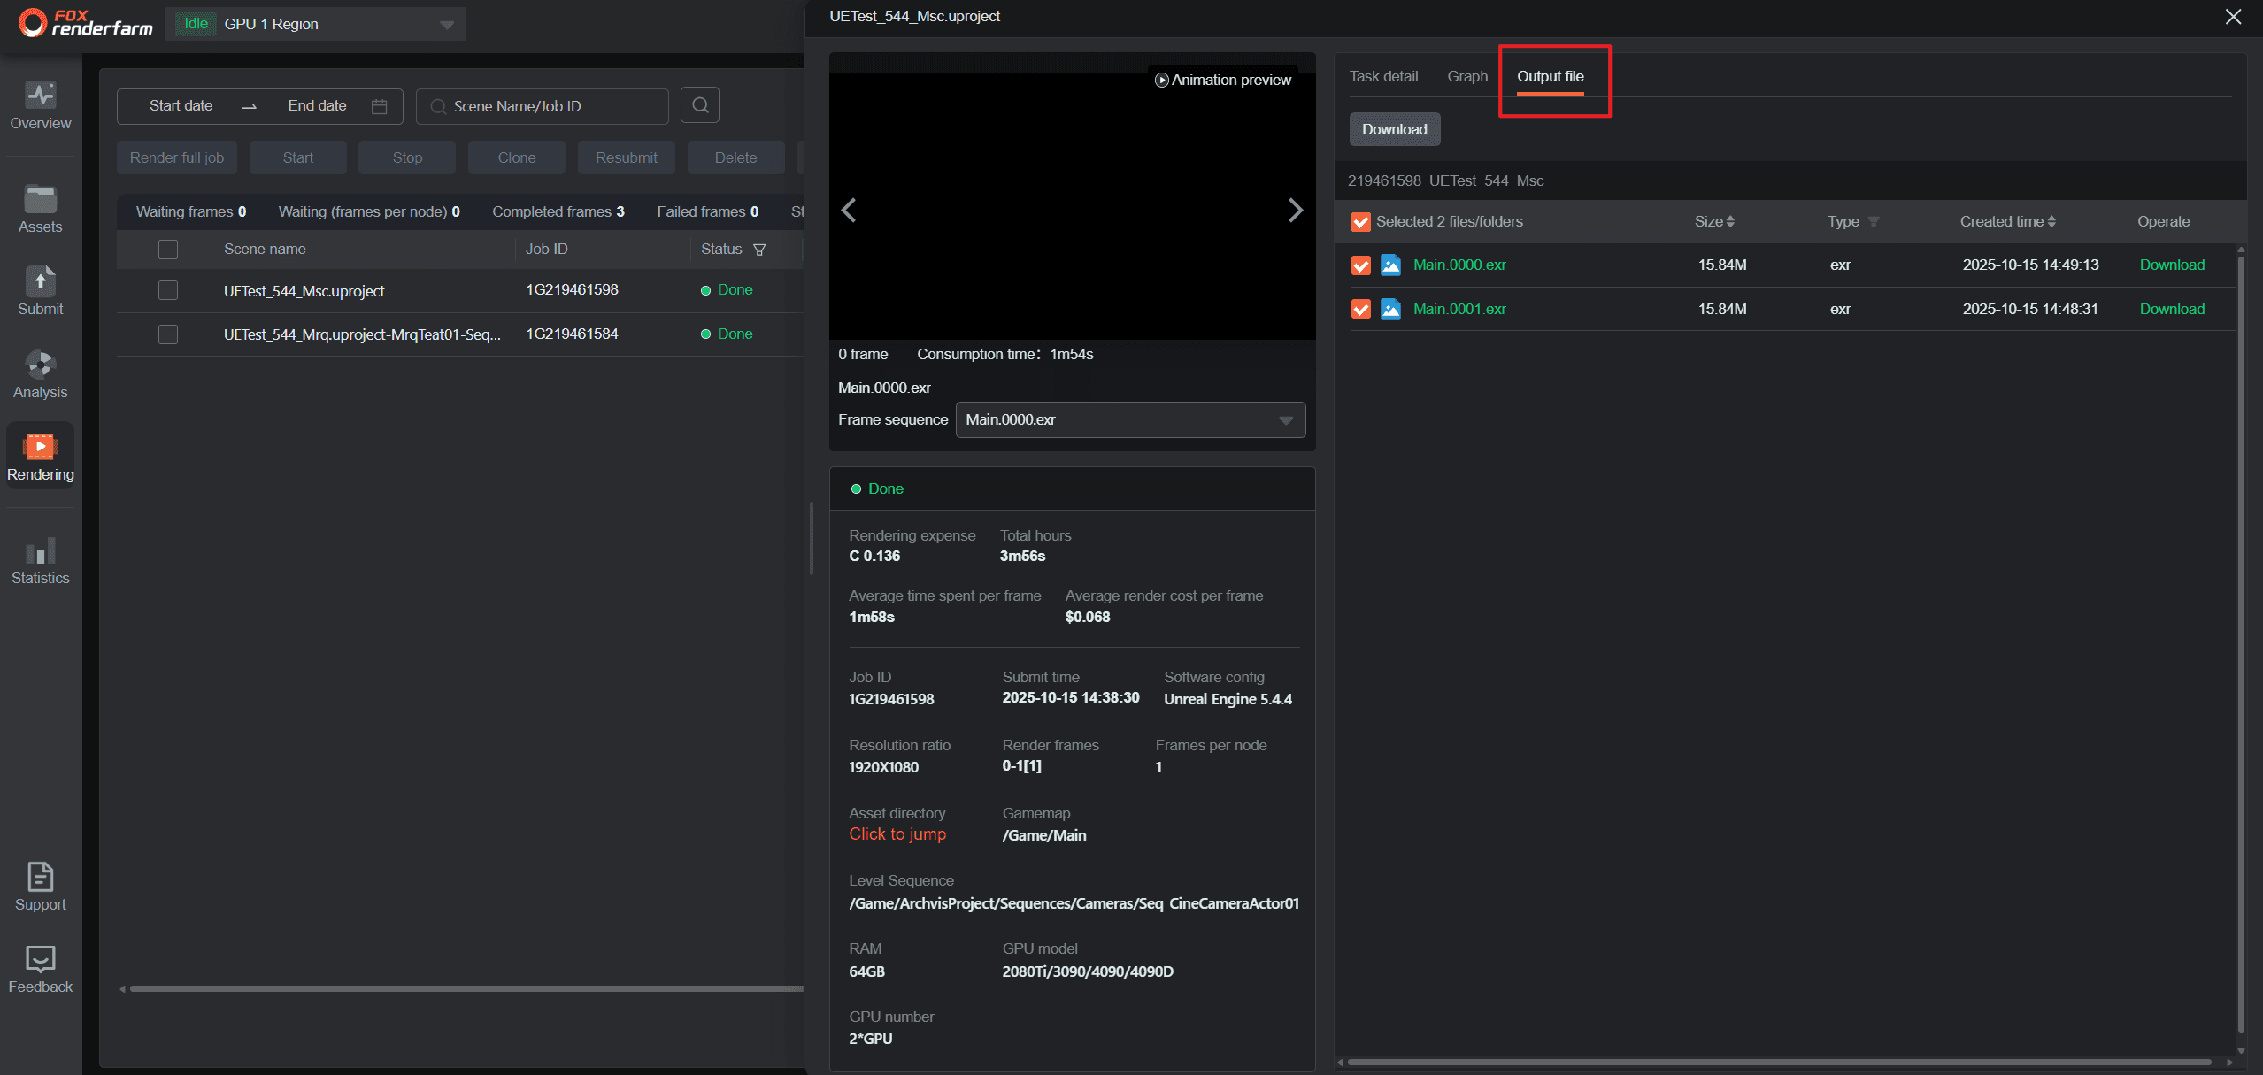Show next preview frame with right arrow
The image size is (2263, 1075).
[1295, 211]
